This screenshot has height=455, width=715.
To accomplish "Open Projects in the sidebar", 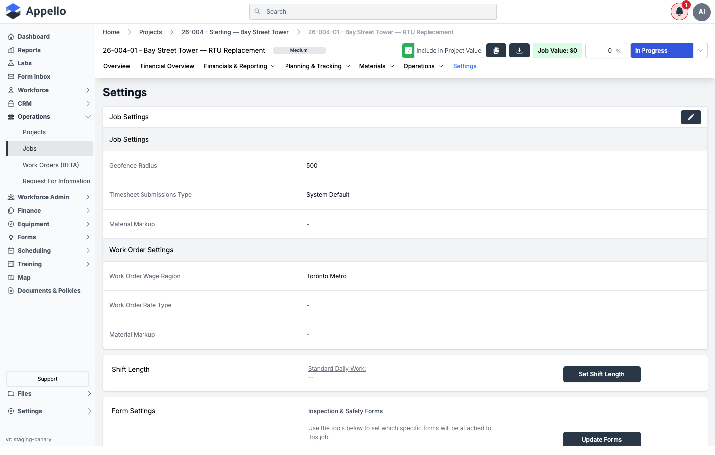I will pos(34,132).
